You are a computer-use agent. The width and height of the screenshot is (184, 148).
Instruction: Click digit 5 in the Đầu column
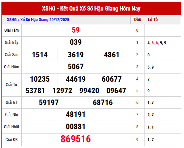click(x=137, y=91)
